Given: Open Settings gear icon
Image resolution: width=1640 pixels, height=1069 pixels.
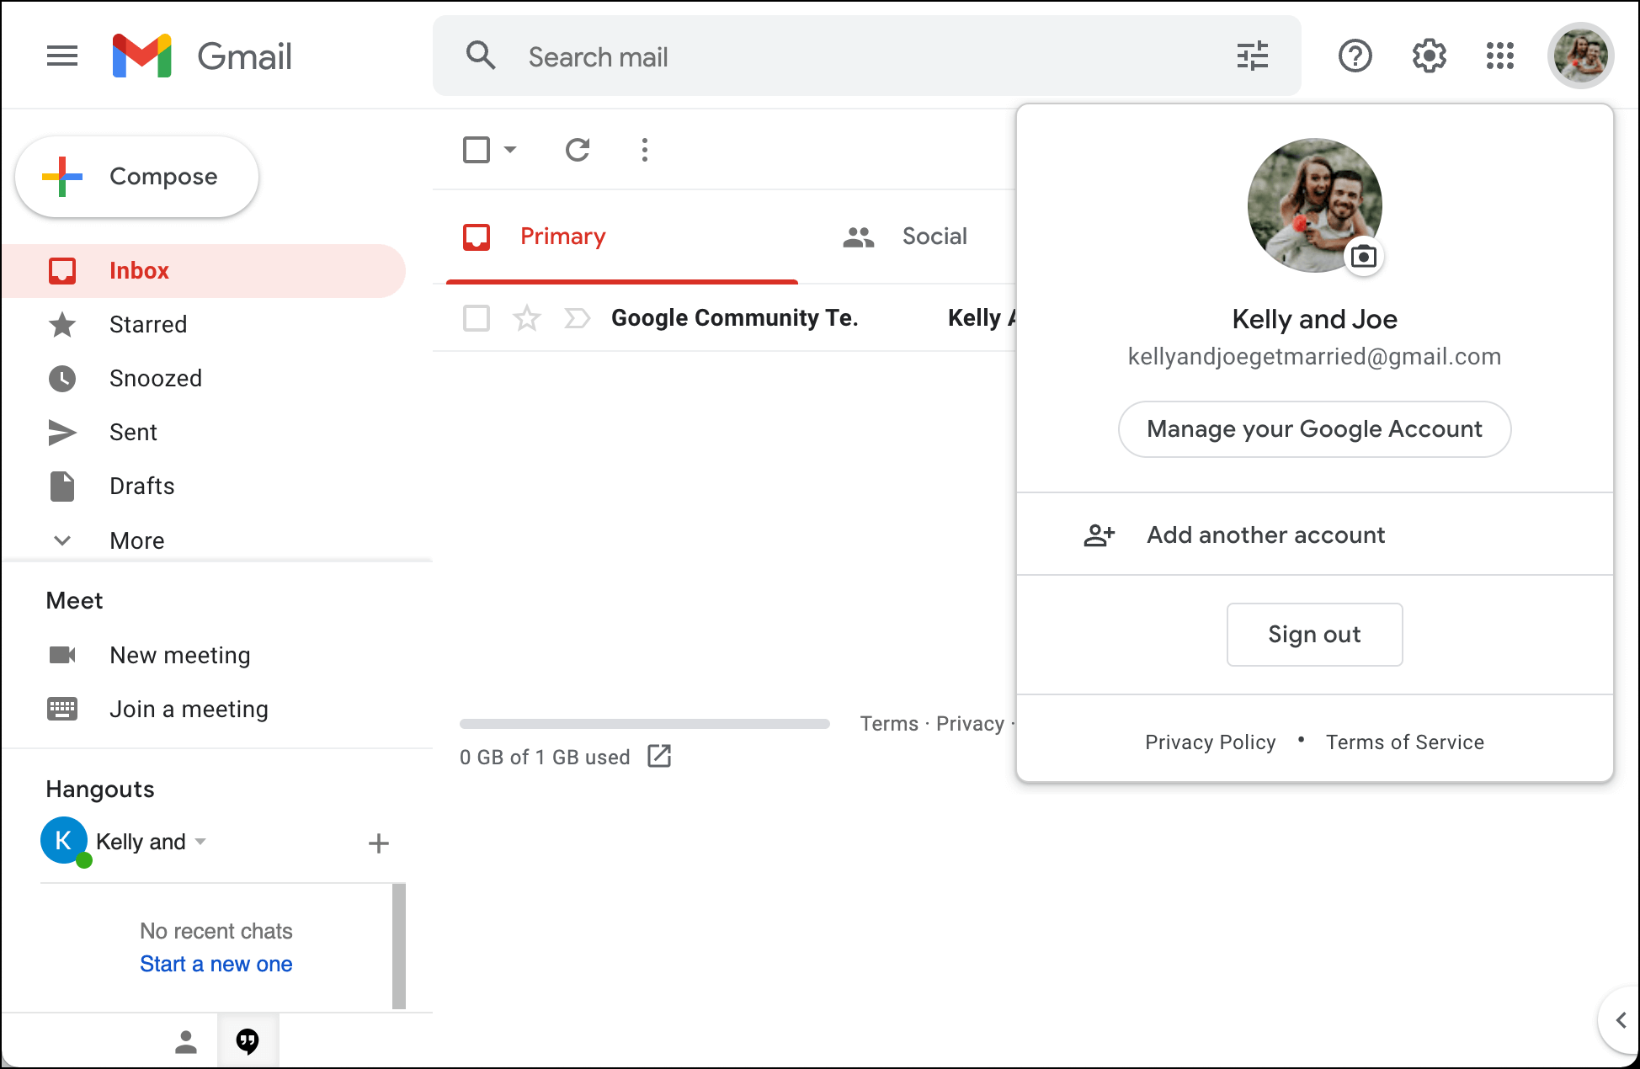Looking at the screenshot, I should click(x=1429, y=56).
